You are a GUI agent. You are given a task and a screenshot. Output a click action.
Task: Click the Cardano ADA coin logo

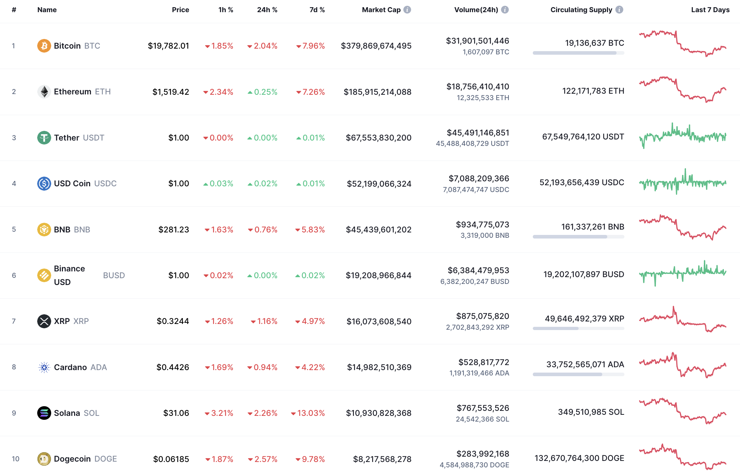(44, 367)
